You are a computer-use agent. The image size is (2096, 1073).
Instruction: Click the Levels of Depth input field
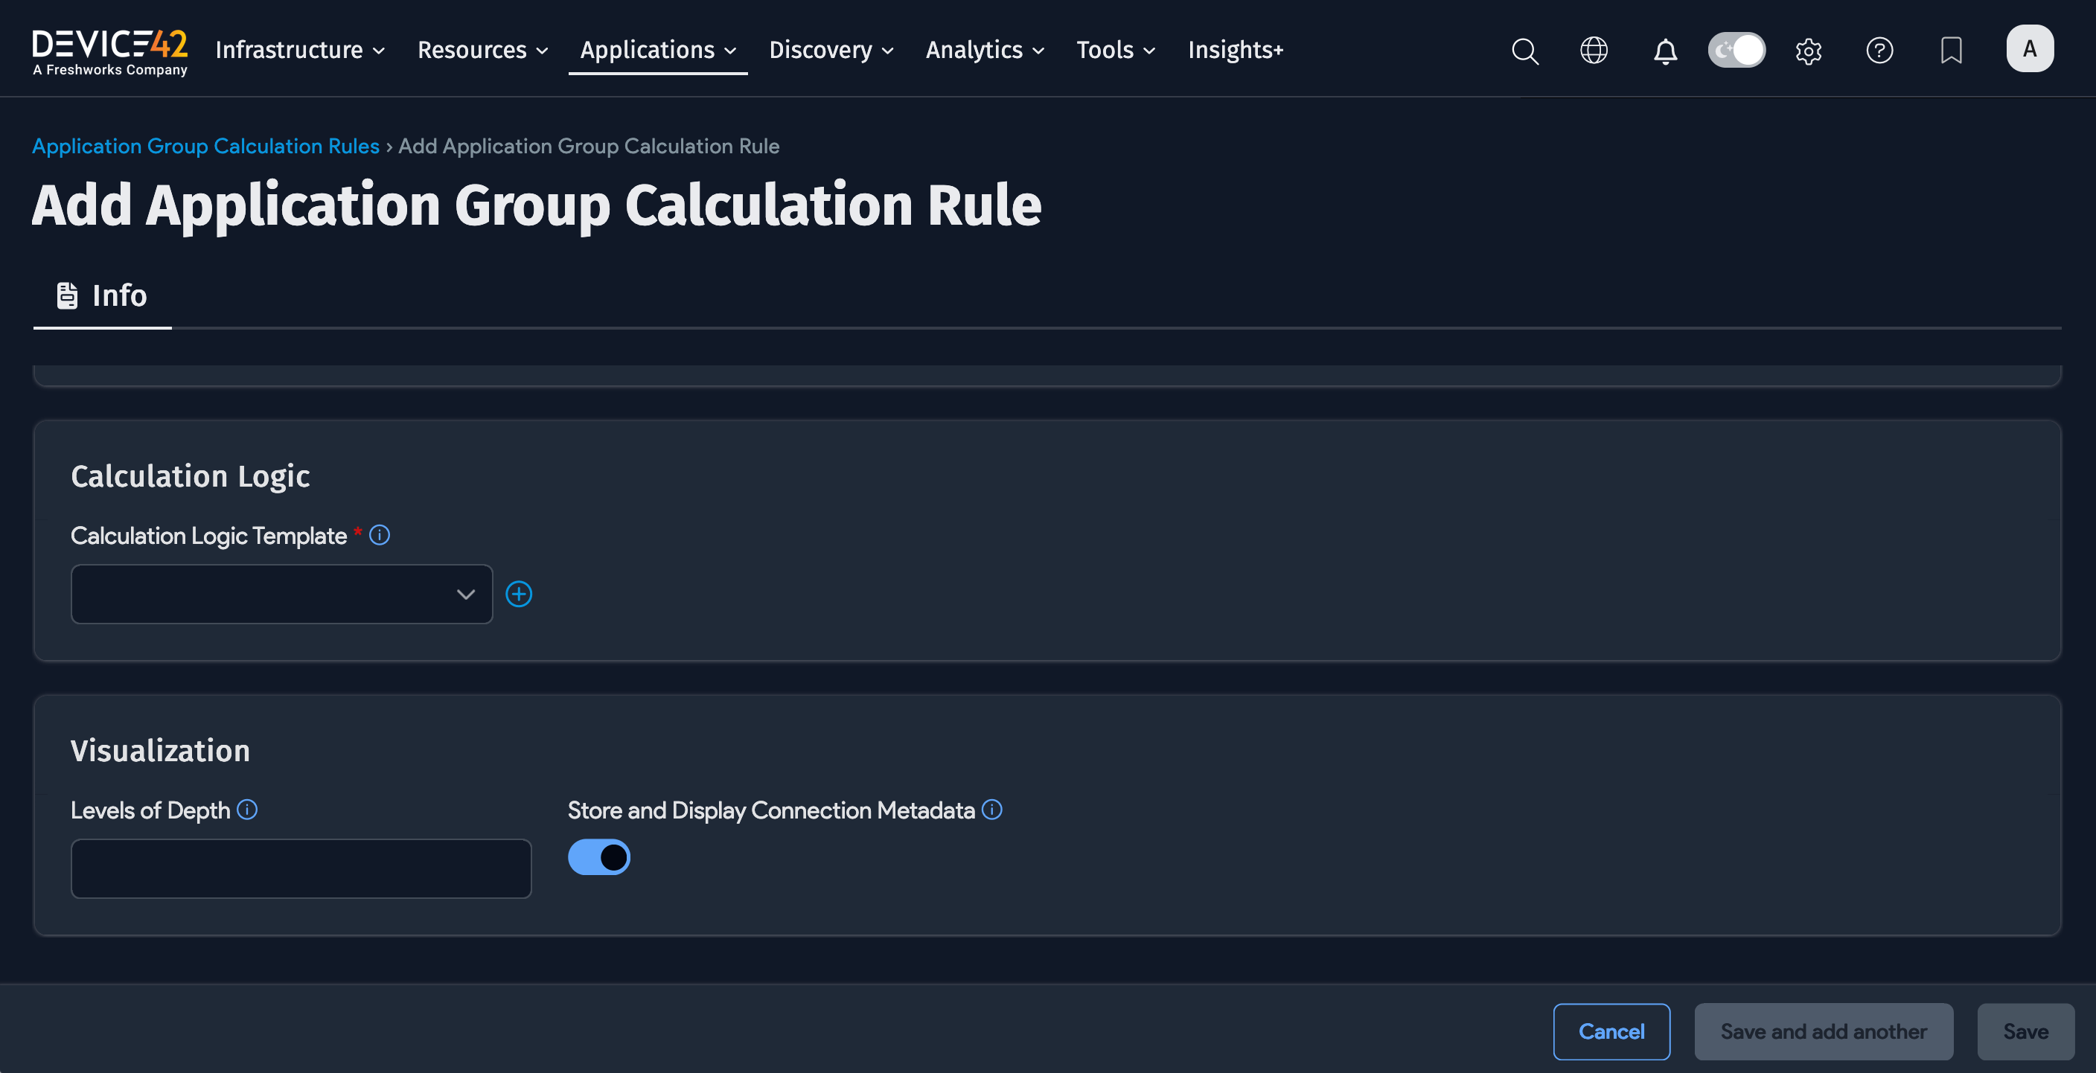301,868
